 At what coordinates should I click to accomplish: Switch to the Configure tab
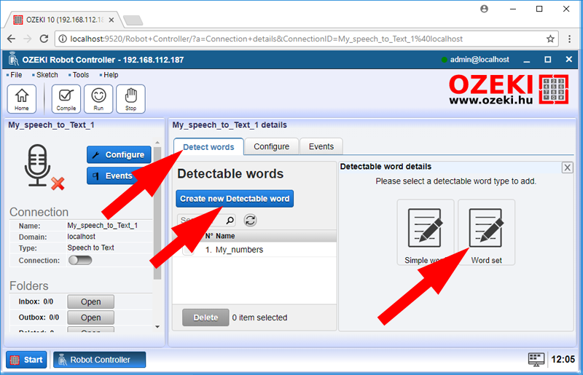point(271,146)
